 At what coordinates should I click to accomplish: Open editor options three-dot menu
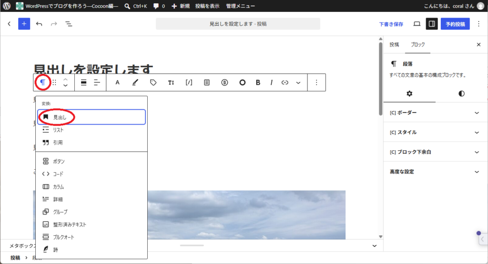tap(478, 24)
